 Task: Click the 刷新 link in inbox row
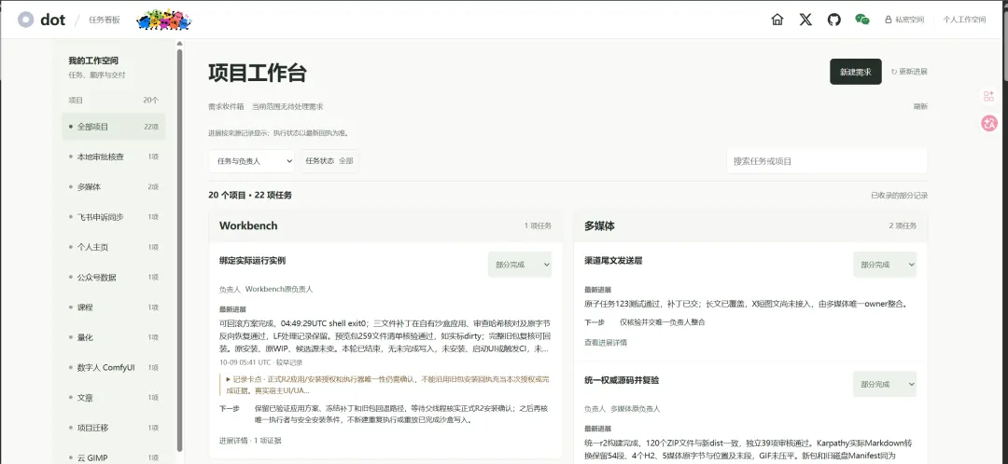pyautogui.click(x=920, y=106)
